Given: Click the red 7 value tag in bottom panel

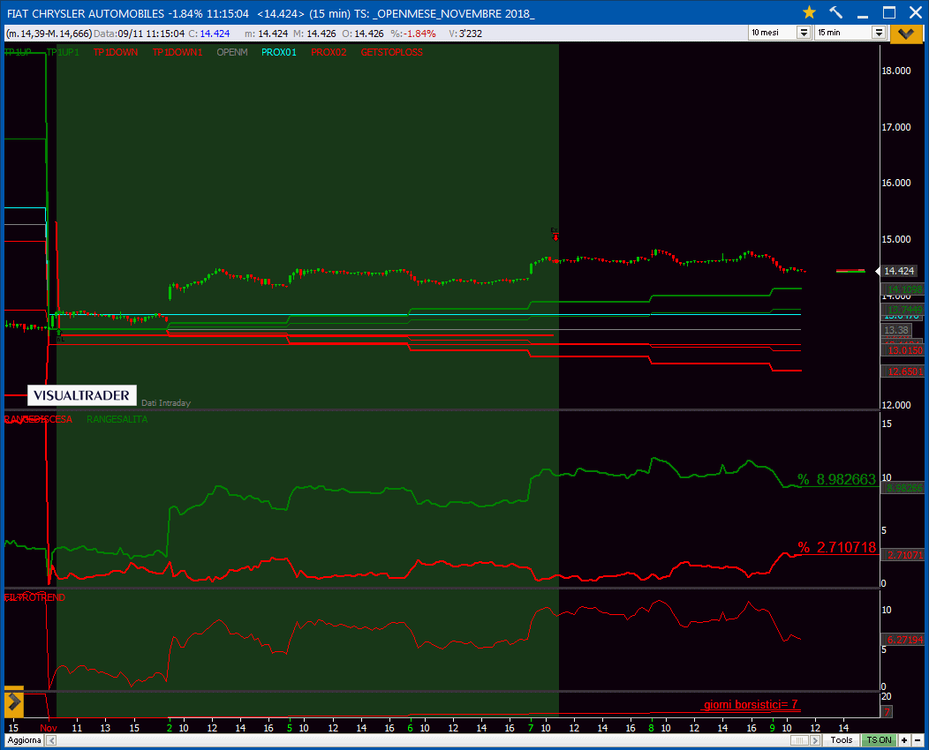Looking at the screenshot, I should point(887,711).
